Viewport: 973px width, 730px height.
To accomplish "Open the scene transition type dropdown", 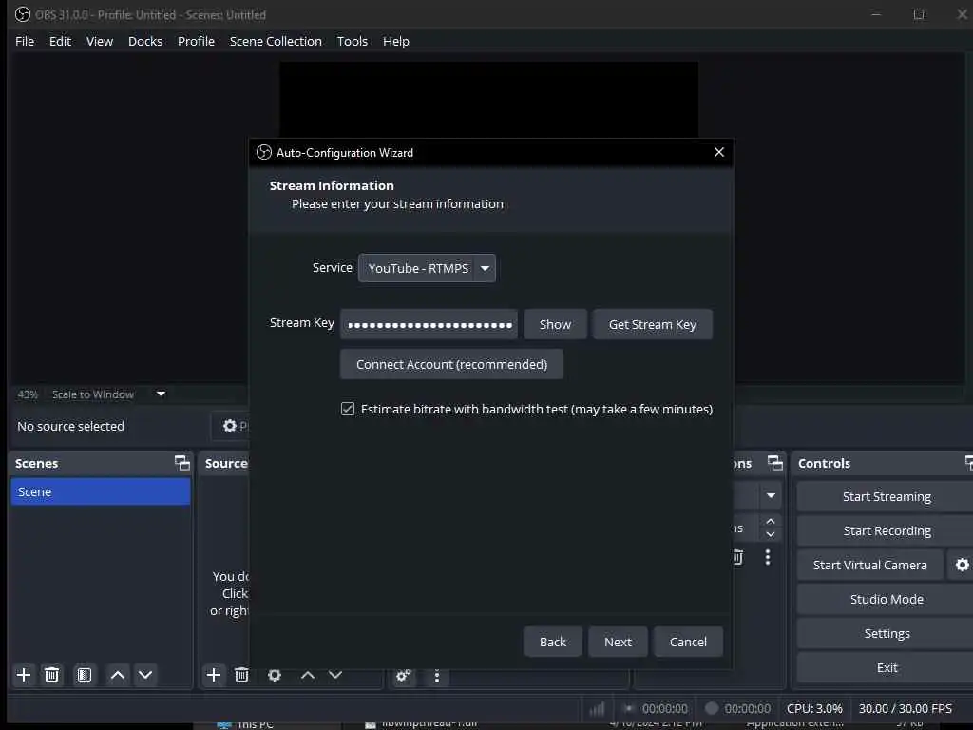I will (x=771, y=495).
